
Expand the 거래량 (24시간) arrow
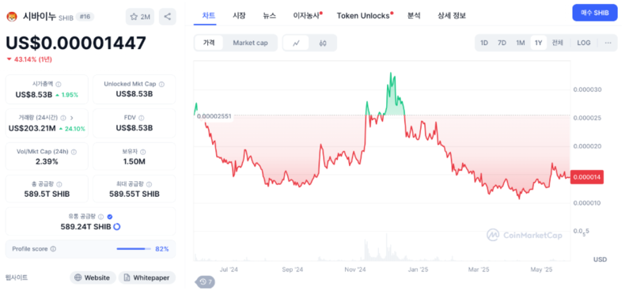[x=72, y=119]
